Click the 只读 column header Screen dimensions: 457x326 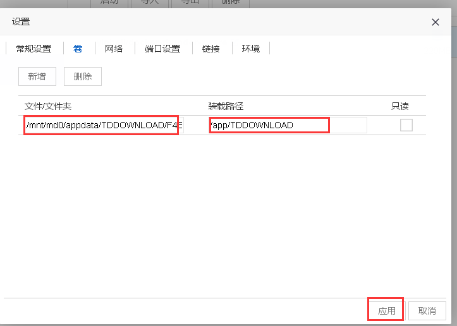click(400, 106)
